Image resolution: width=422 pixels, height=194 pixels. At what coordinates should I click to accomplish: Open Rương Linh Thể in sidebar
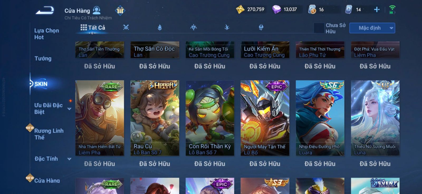pyautogui.click(x=49, y=134)
